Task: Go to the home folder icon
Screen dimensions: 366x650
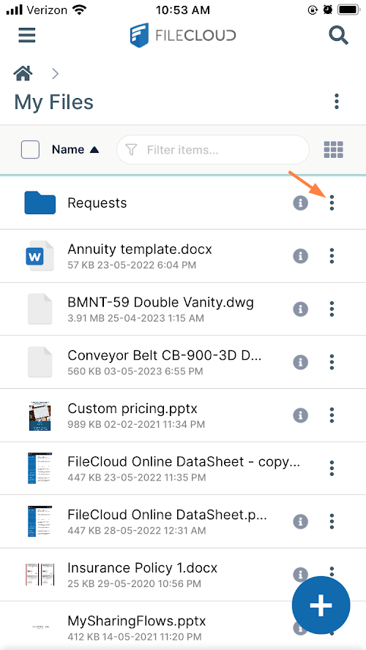Action: (23, 73)
